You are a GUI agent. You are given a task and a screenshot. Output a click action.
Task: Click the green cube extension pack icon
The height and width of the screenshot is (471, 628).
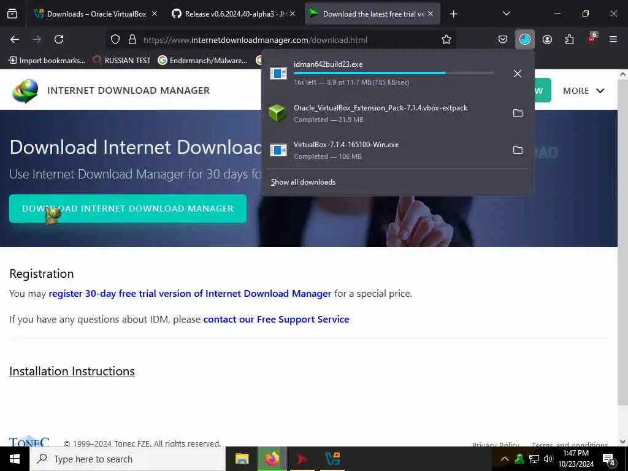tap(277, 113)
